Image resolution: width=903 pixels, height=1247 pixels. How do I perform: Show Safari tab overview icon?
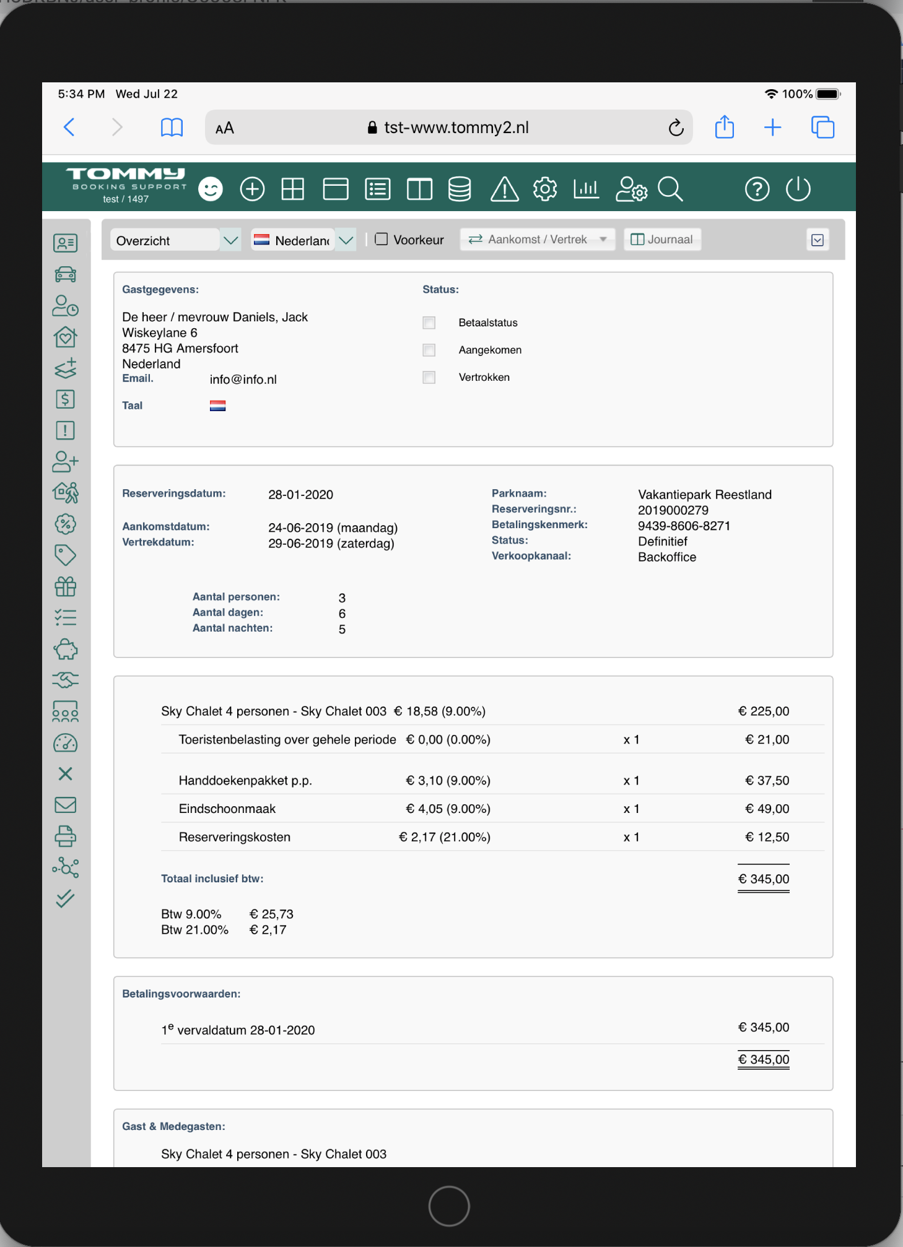click(822, 127)
